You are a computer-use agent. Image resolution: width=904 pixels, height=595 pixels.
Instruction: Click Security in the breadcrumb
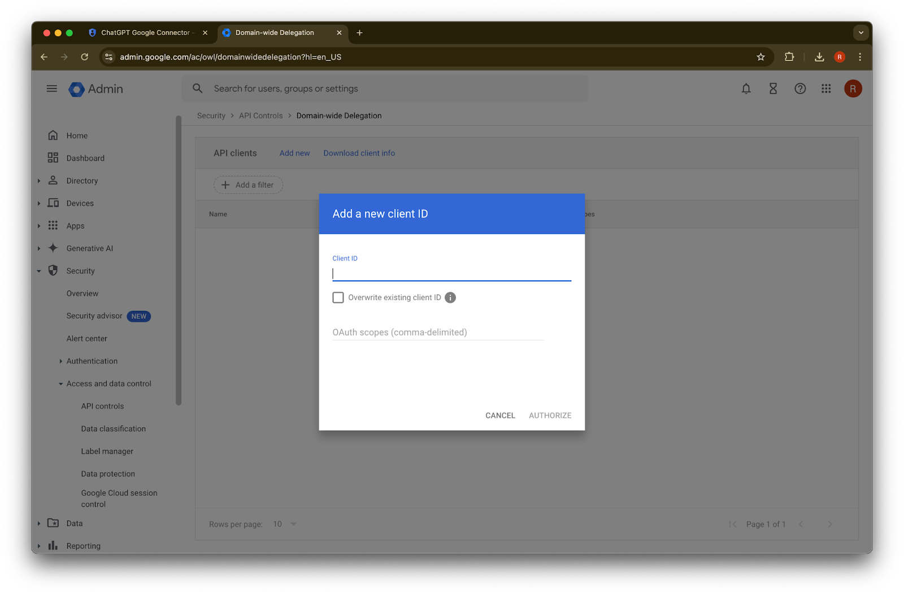tap(211, 116)
